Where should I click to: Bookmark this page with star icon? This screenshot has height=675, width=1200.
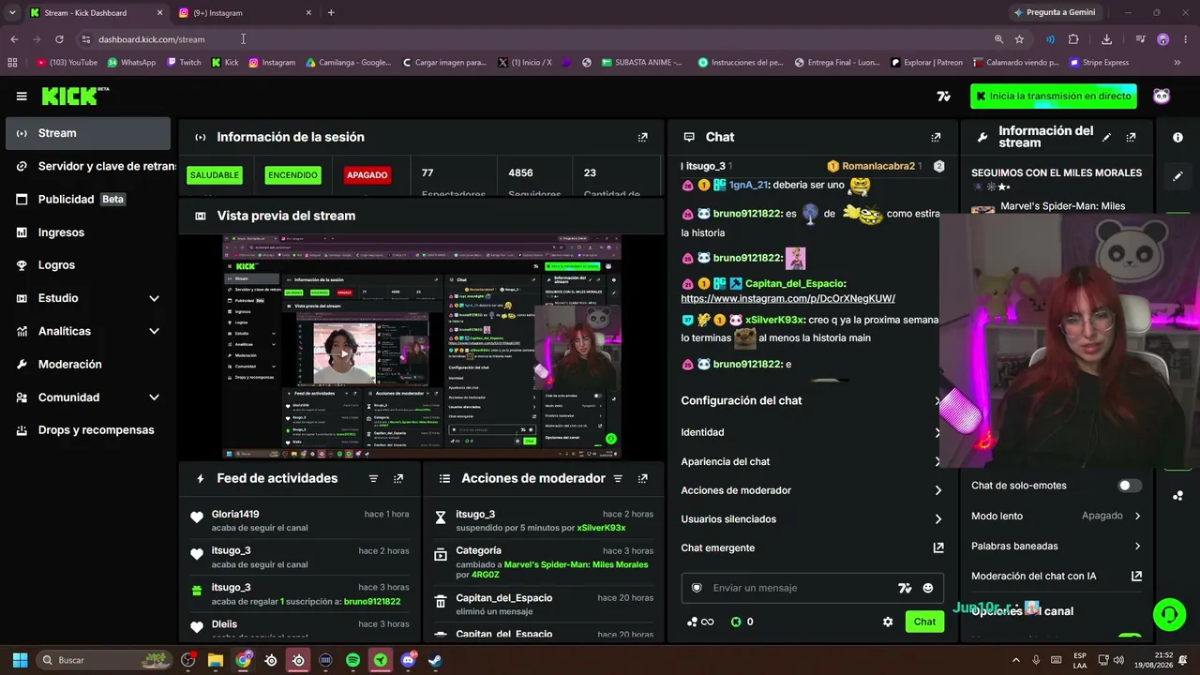pos(1019,39)
